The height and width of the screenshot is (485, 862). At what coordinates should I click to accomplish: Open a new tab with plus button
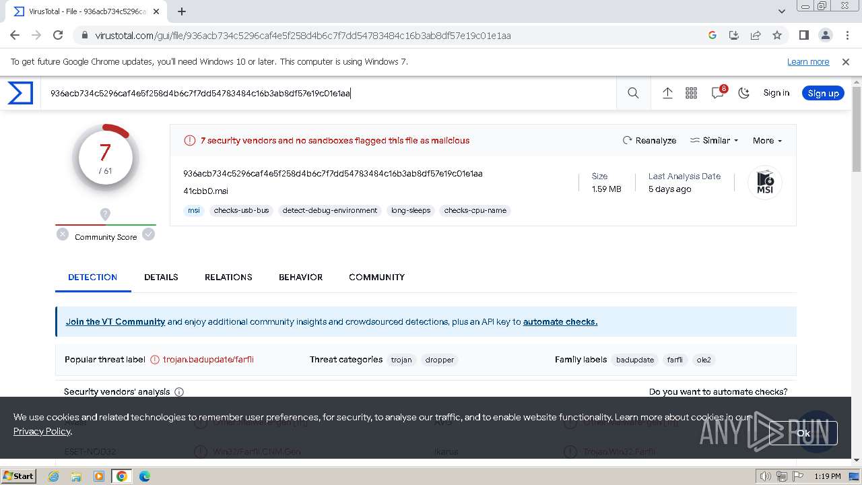pyautogui.click(x=182, y=11)
